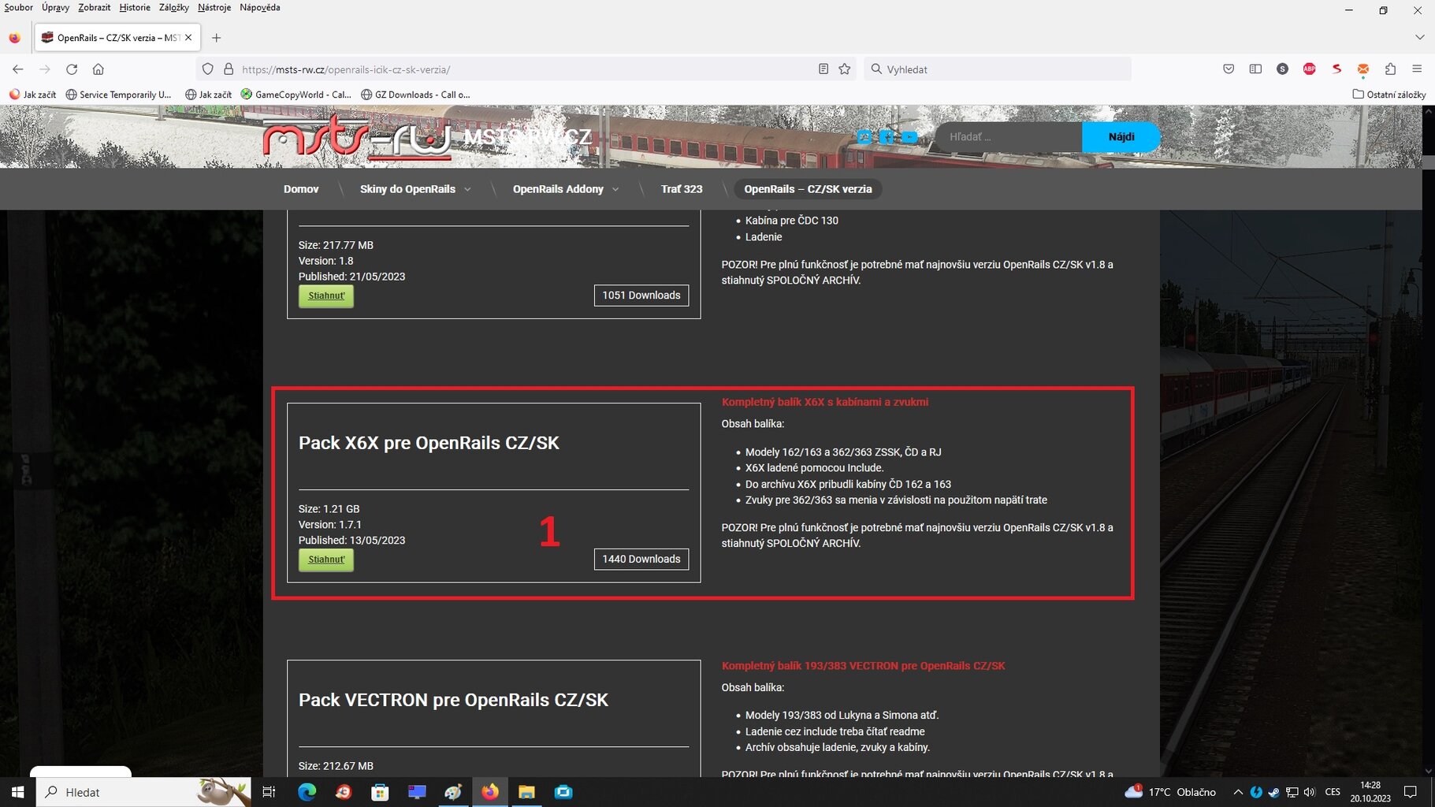Viewport: 1435px width, 807px height.
Task: Show hidden system tray icons
Action: click(x=1238, y=792)
